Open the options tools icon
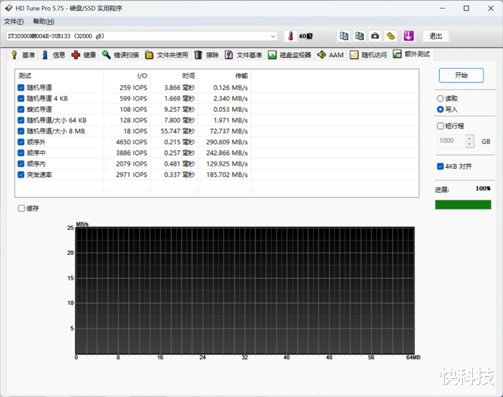Image resolution: width=503 pixels, height=397 pixels. pyautogui.click(x=390, y=36)
